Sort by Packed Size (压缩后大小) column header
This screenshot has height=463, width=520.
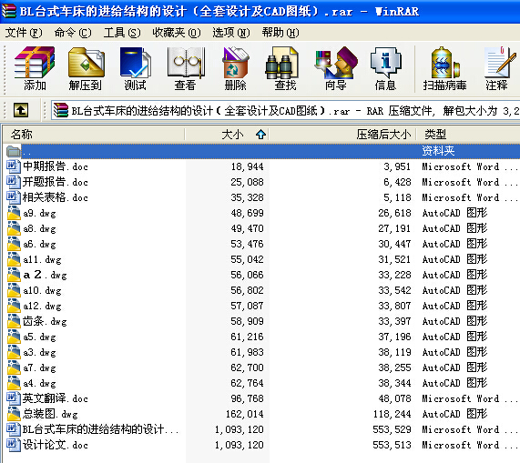tap(342, 135)
